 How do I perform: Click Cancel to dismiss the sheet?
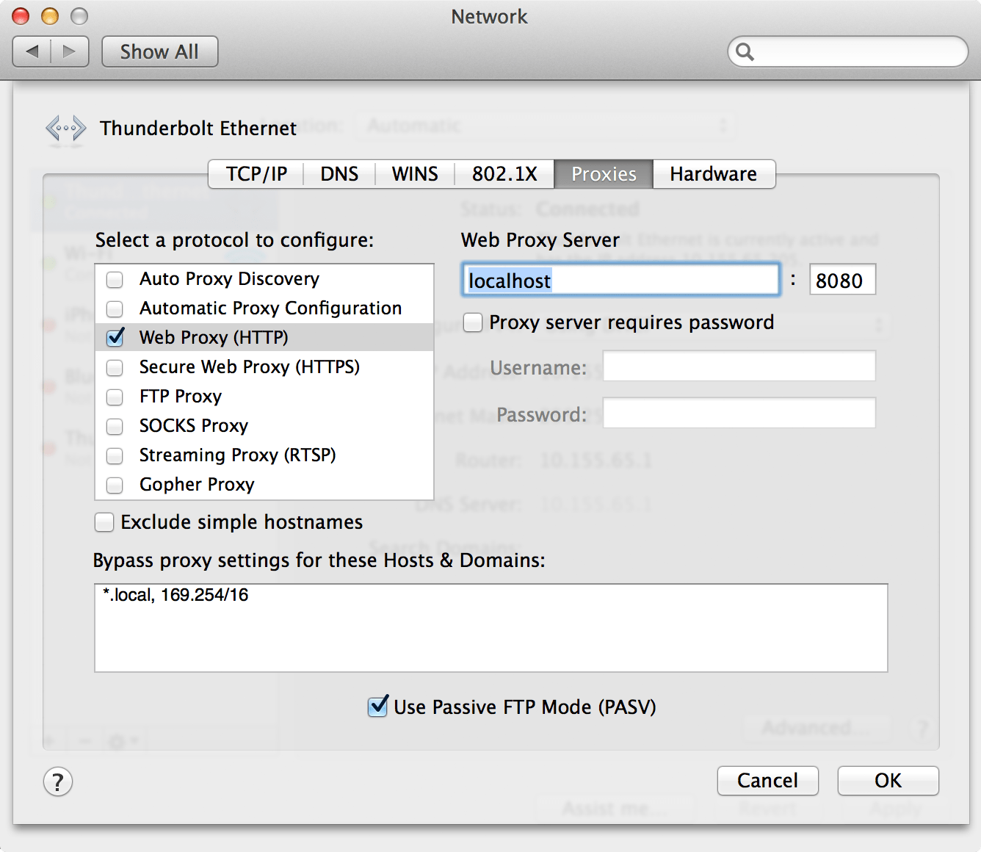point(767,780)
